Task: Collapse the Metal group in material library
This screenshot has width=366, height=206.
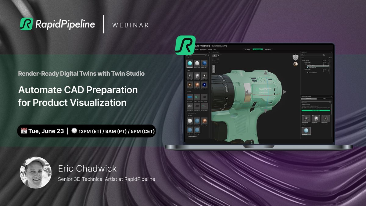Action: (187, 70)
